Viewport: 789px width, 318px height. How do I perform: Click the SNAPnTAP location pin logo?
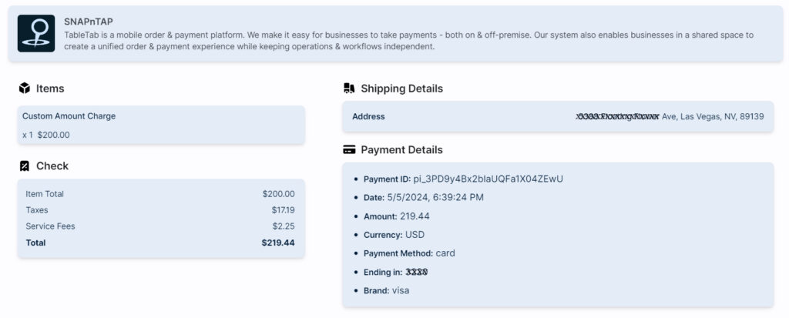point(36,34)
